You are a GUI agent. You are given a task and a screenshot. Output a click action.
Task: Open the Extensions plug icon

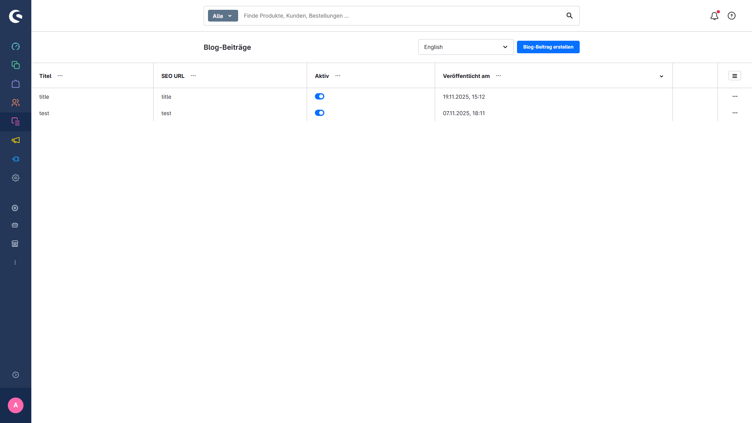[x=16, y=159]
